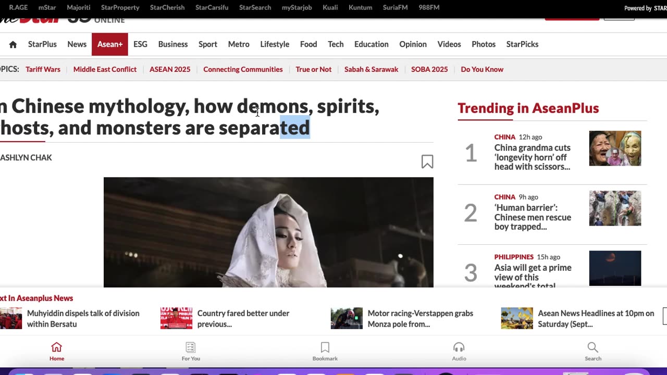Open 'Country fared better under previous' story
This screenshot has width=667, height=375.
tap(243, 319)
